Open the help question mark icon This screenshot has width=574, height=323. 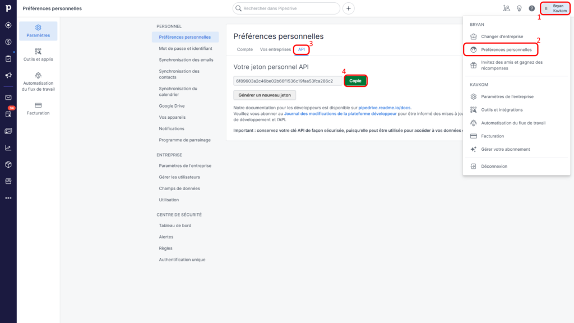(531, 8)
